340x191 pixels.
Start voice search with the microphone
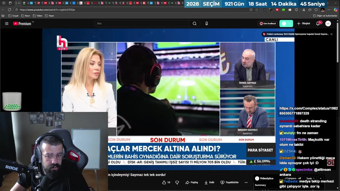pyautogui.click(x=207, y=23)
